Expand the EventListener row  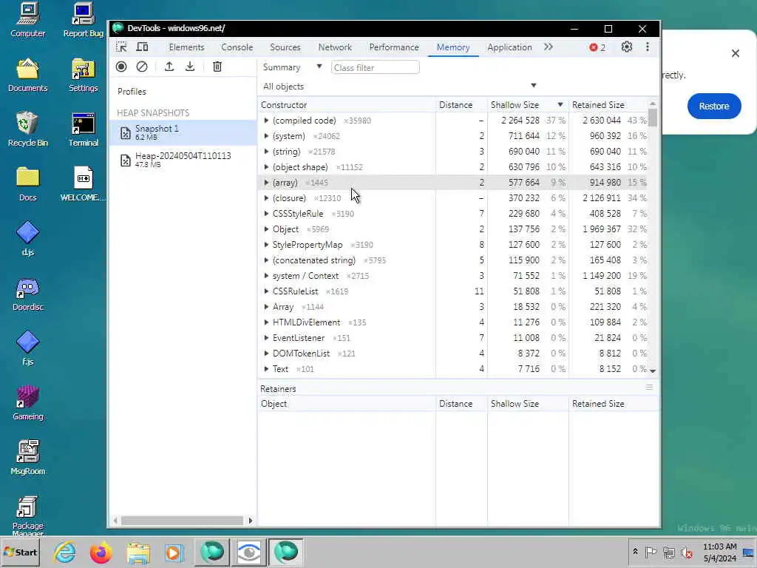266,337
